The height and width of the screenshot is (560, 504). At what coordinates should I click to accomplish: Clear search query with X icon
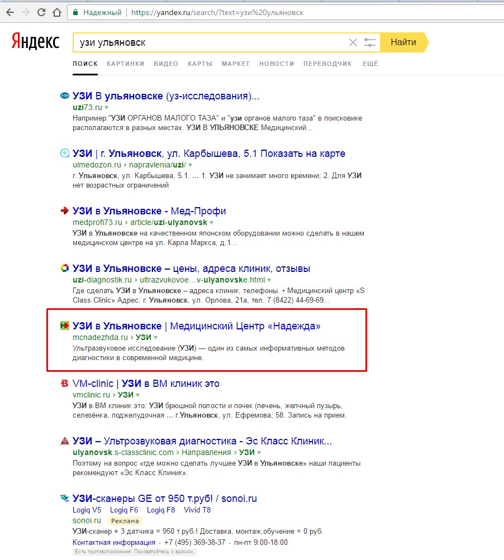pyautogui.click(x=353, y=42)
